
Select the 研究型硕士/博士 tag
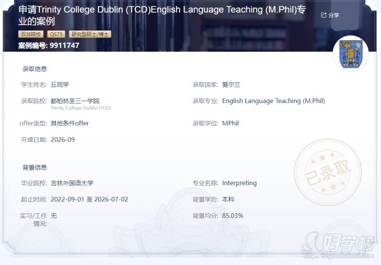(90, 34)
